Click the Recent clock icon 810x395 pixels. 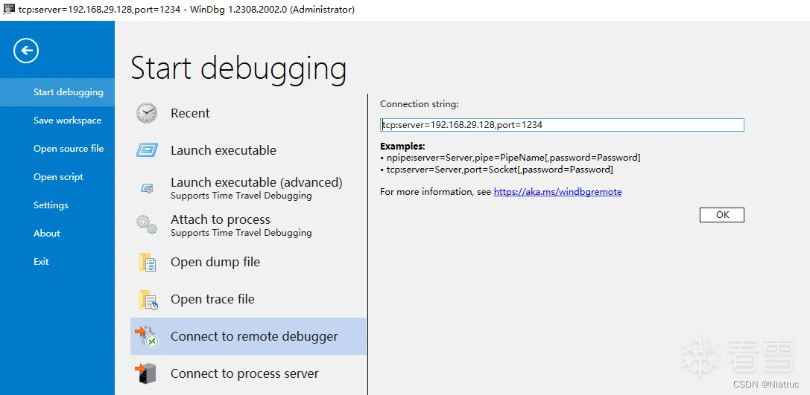point(147,113)
